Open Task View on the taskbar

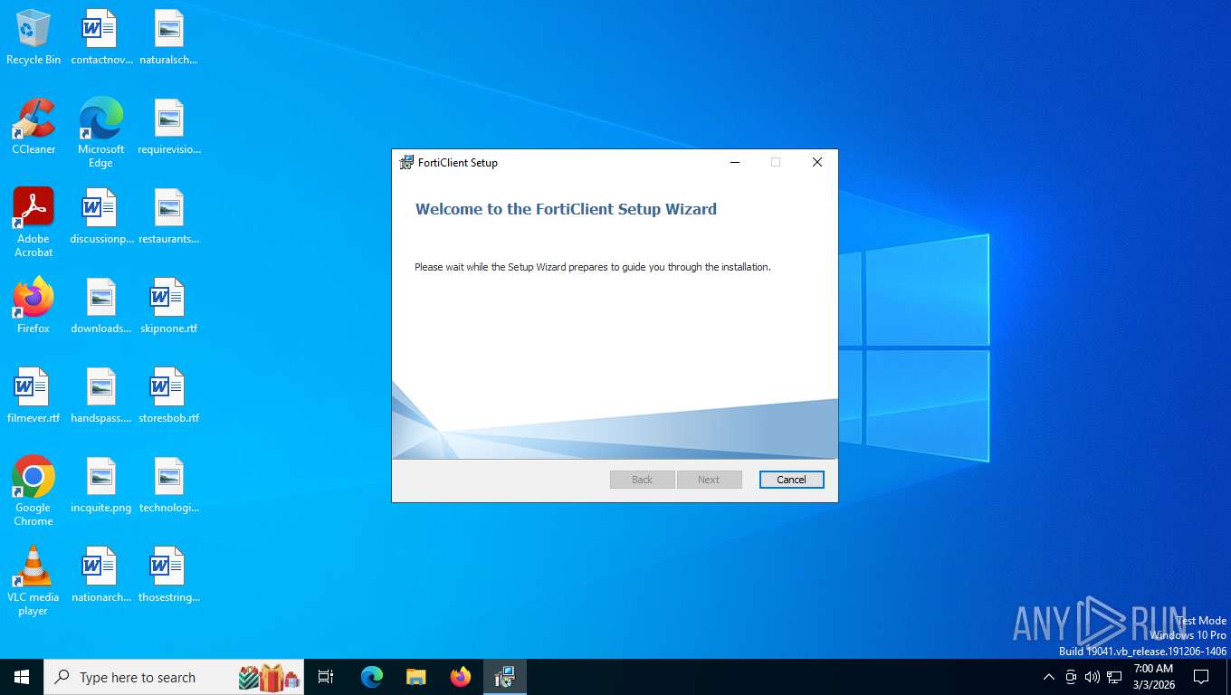326,677
